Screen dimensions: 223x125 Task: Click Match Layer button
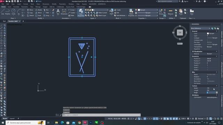[x=101, y=15]
